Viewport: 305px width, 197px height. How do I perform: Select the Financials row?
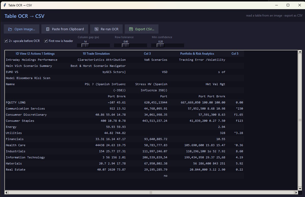(x=124, y=139)
